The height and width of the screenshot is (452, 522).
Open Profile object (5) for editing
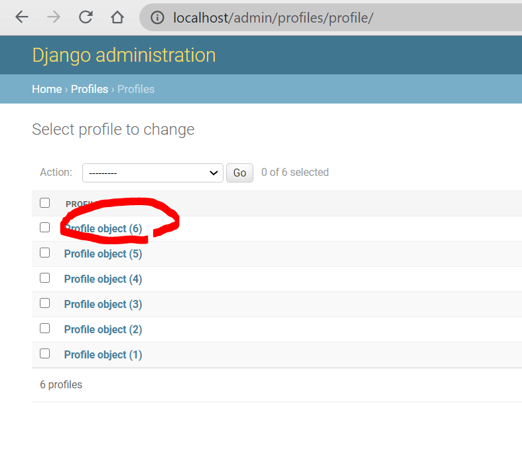click(x=103, y=254)
